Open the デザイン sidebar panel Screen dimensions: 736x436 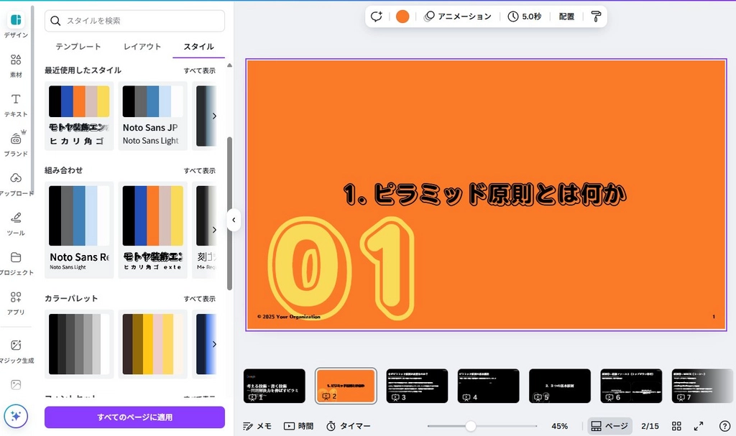[x=16, y=25]
